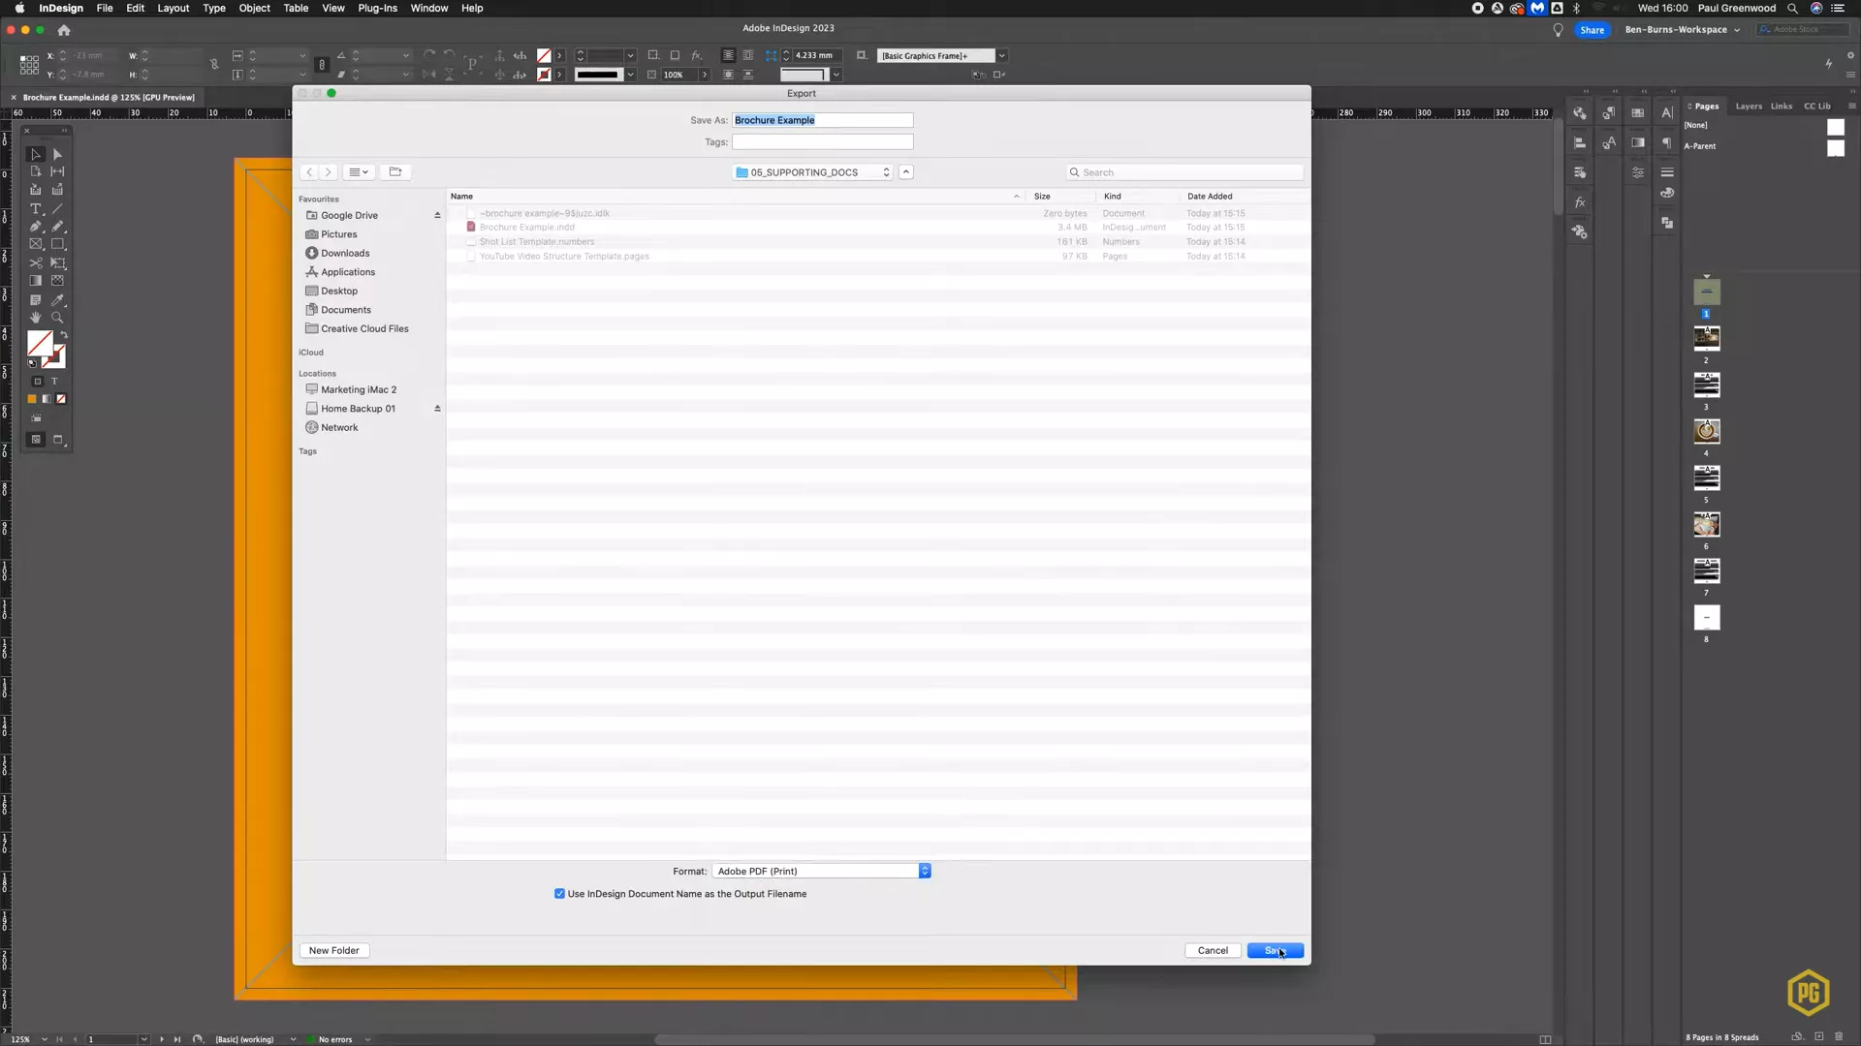
Task: Click the fill color swatch in toolbox
Action: [40, 343]
